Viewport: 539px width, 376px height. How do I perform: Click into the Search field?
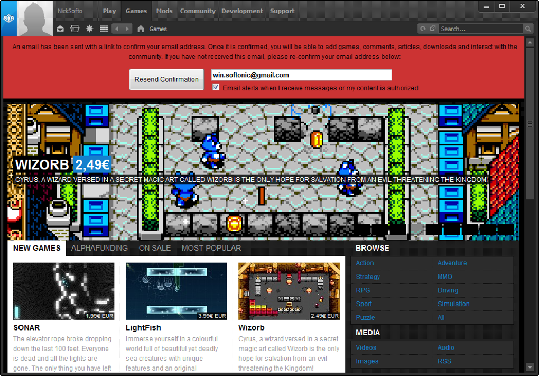tap(480, 29)
